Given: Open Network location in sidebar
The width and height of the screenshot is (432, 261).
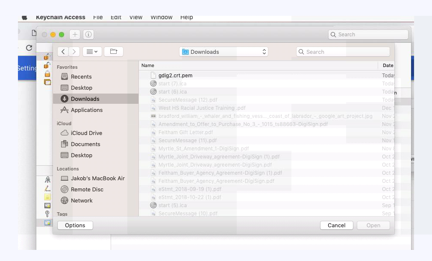Looking at the screenshot, I should [82, 200].
